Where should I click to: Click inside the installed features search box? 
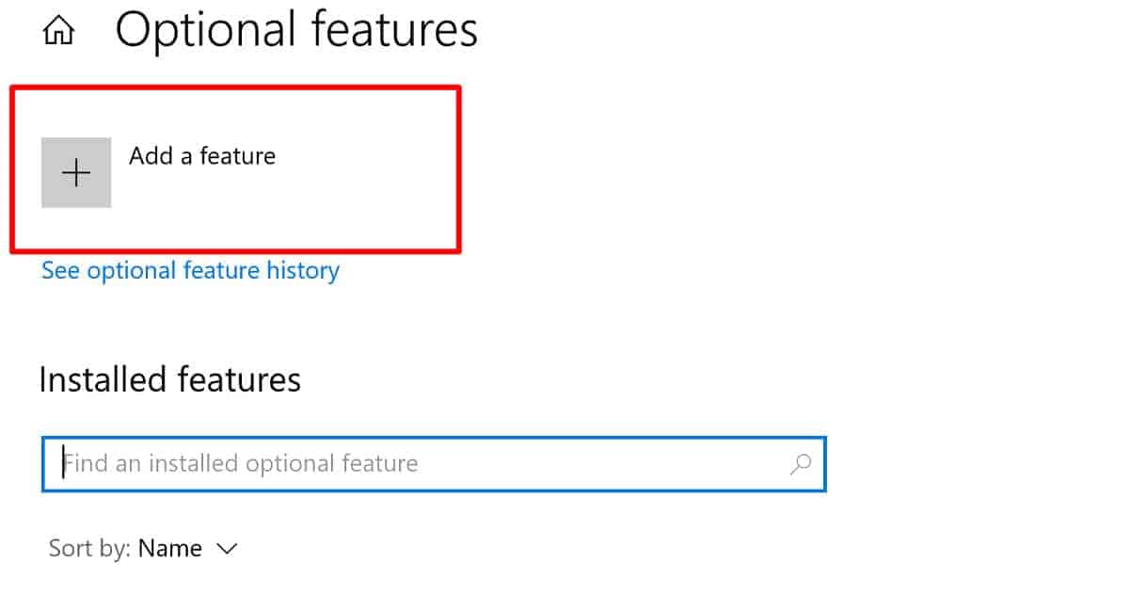point(414,463)
